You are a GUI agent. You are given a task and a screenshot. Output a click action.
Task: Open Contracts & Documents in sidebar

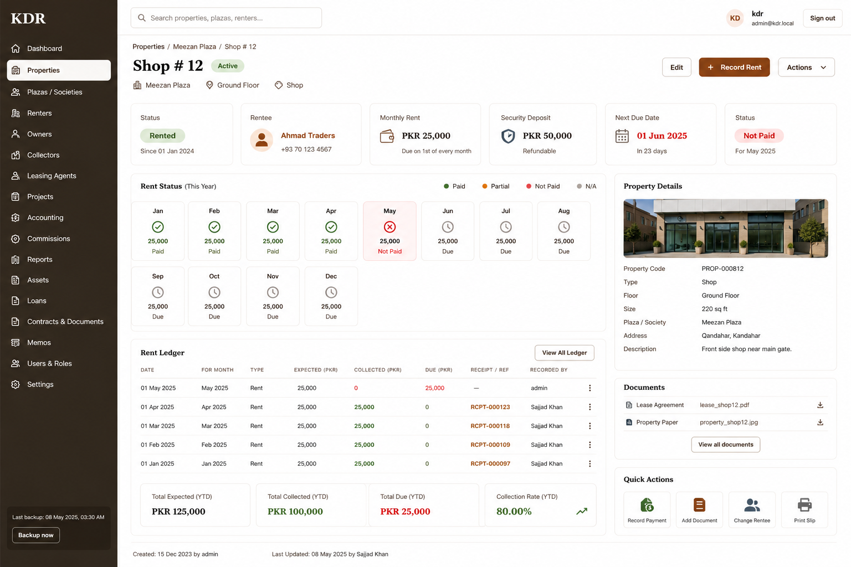[x=59, y=322]
